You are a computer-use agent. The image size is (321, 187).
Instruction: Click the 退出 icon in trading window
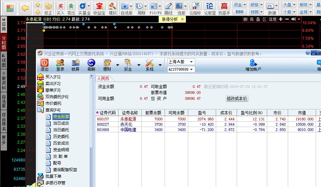[44, 65]
